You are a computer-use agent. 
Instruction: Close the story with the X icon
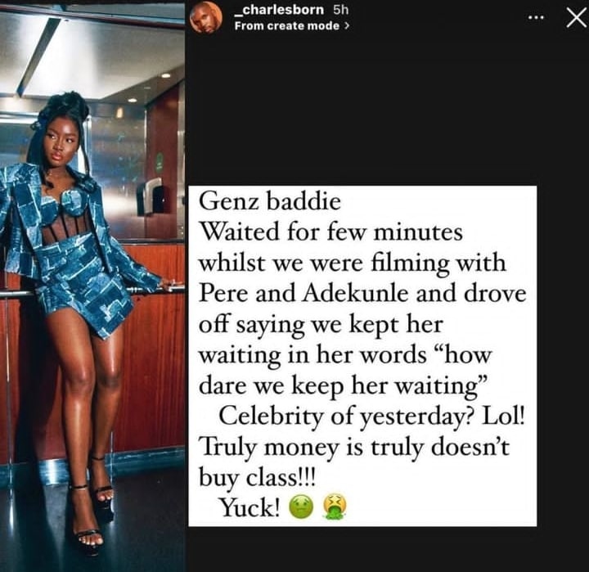(576, 17)
